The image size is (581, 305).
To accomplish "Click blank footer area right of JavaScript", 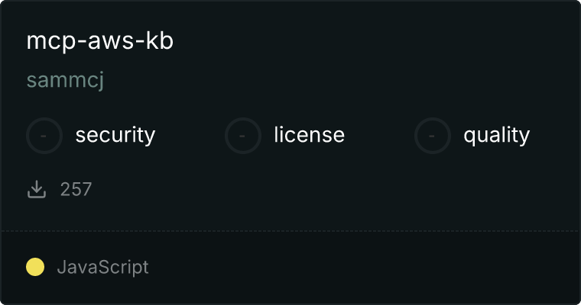I will click(x=363, y=268).
